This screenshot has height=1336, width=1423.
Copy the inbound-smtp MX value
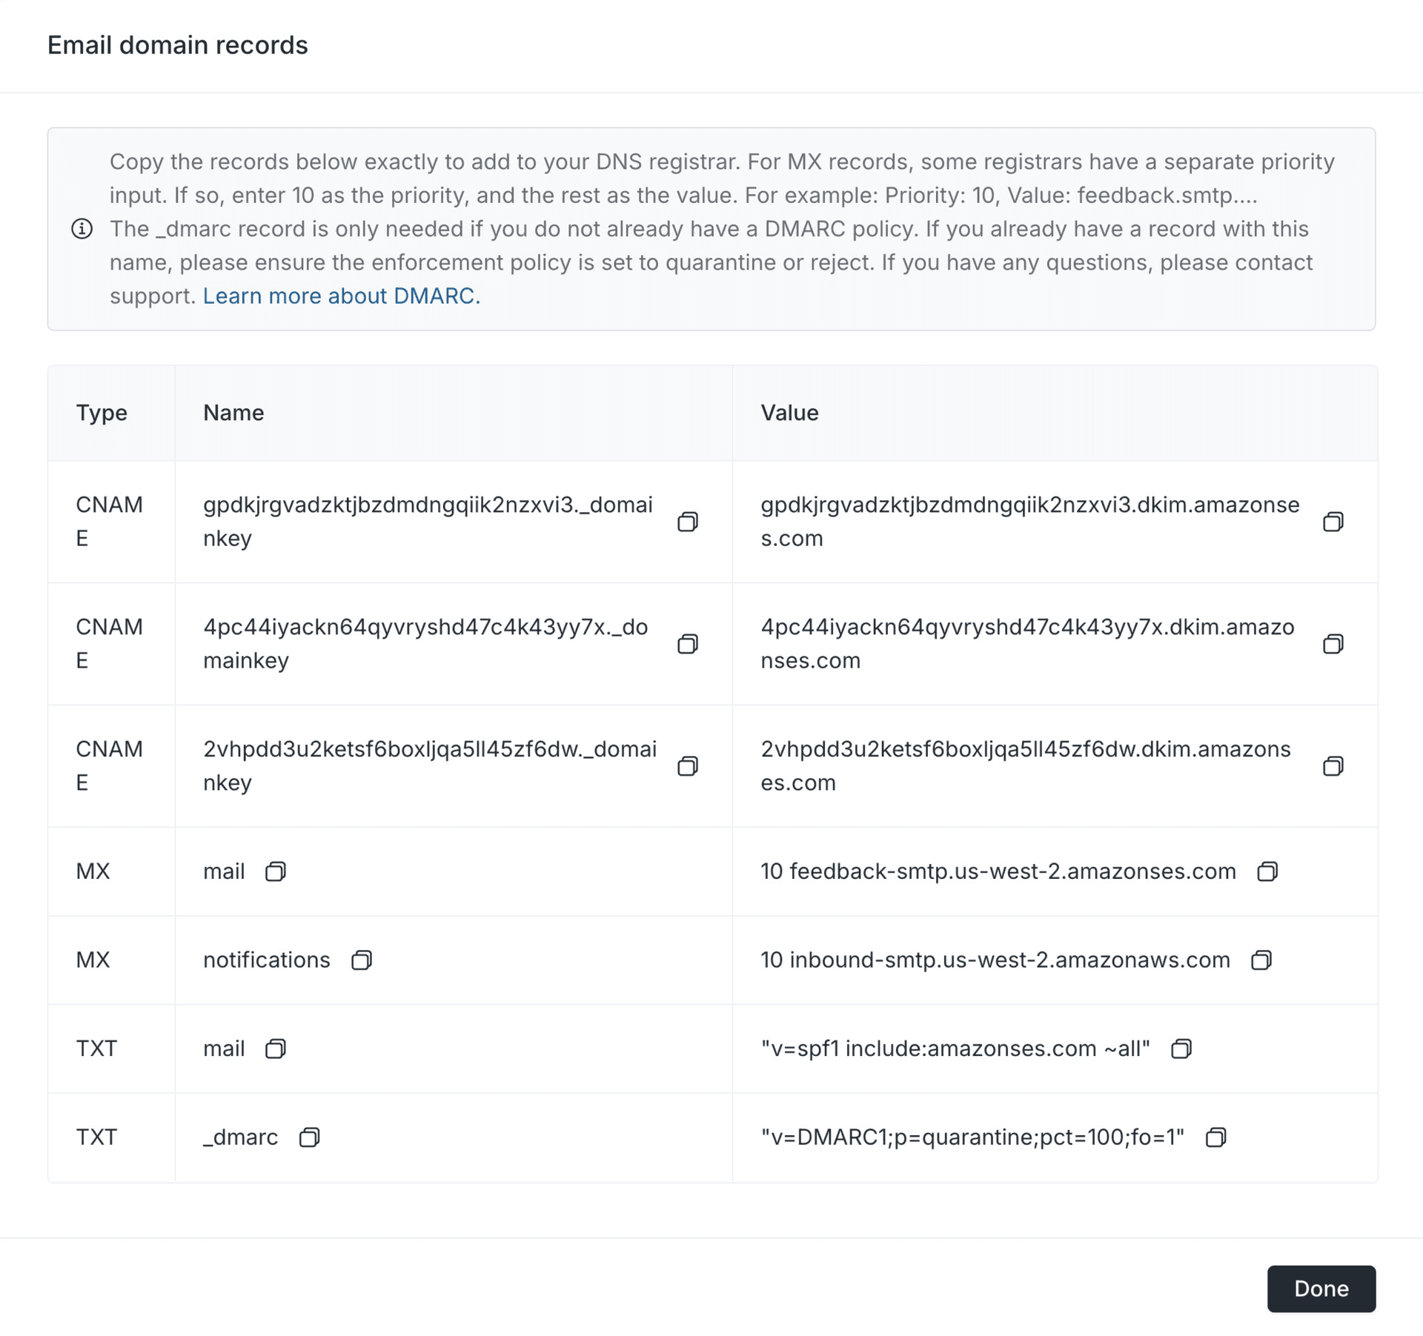tap(1262, 960)
